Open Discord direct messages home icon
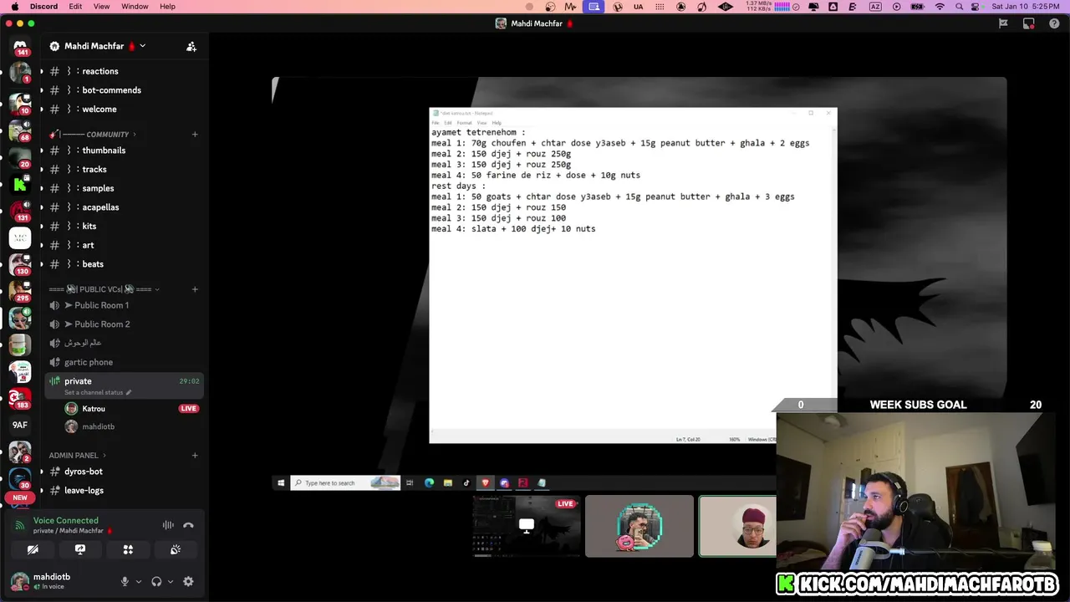 click(x=20, y=47)
